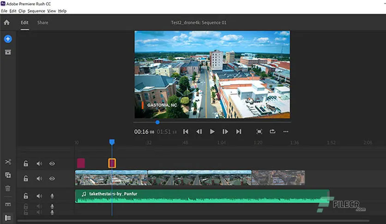This screenshot has width=386, height=224.
Task: Open the Sequence menu
Action: pyautogui.click(x=36, y=11)
